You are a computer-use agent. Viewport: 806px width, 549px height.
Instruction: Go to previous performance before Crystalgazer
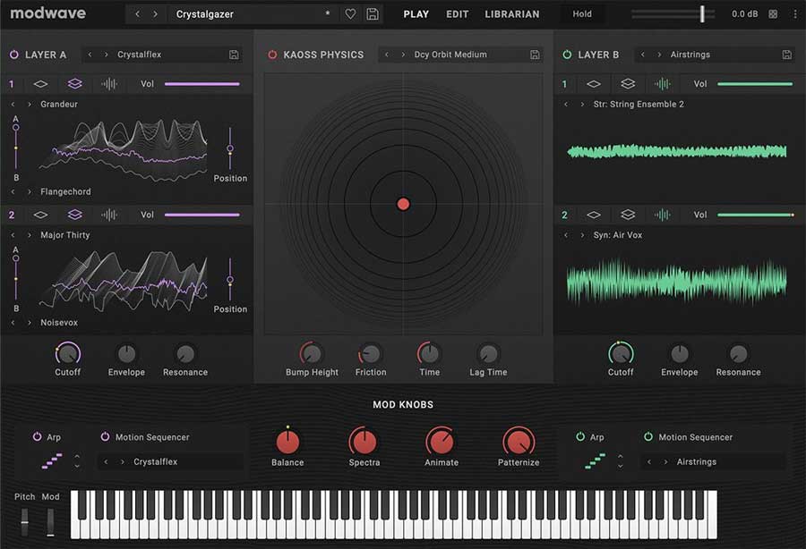[x=137, y=14]
